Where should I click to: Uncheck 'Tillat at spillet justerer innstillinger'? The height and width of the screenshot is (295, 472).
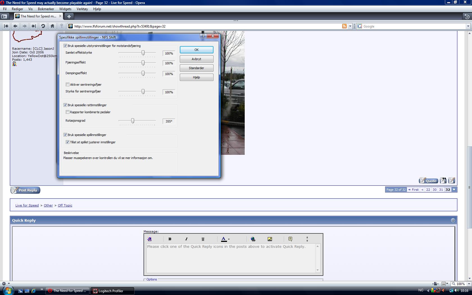(68, 142)
